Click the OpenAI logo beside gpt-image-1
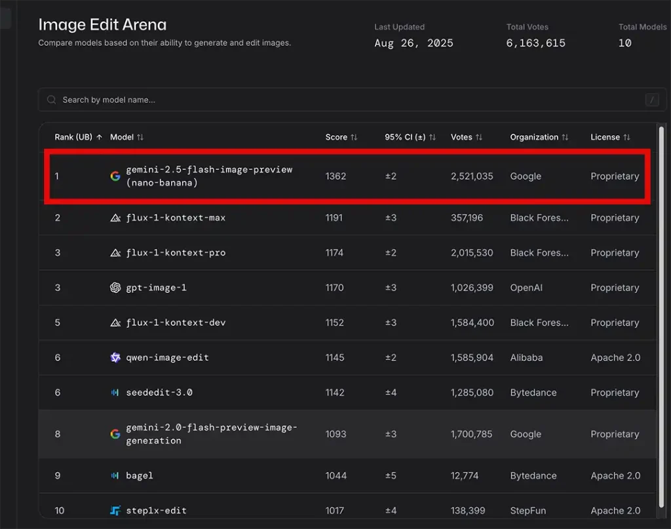 (x=115, y=288)
